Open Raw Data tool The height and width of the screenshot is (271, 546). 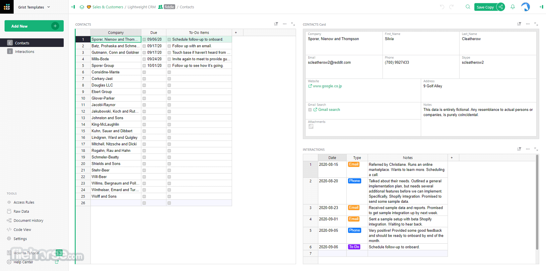21,211
